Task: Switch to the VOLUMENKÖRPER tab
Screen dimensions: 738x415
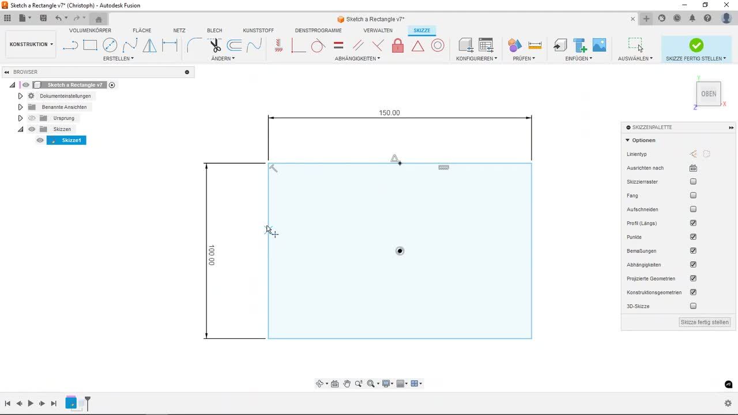Action: click(x=90, y=31)
